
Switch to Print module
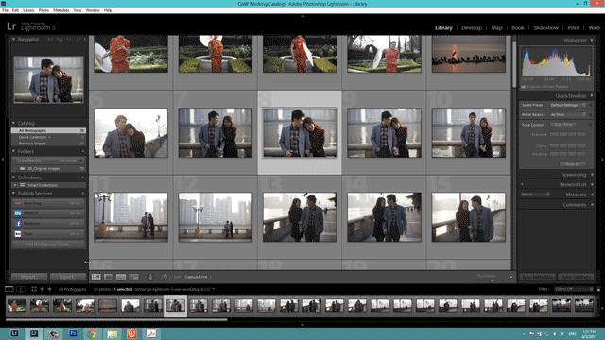pyautogui.click(x=574, y=27)
